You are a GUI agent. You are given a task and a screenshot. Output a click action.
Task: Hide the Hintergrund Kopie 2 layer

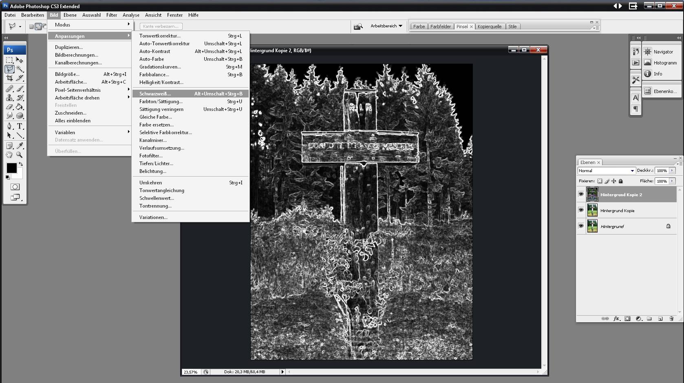[x=581, y=195]
